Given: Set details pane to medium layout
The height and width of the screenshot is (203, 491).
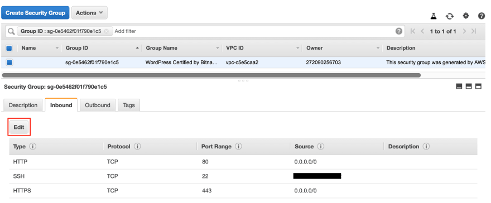Looking at the screenshot, I should pyautogui.click(x=469, y=86).
